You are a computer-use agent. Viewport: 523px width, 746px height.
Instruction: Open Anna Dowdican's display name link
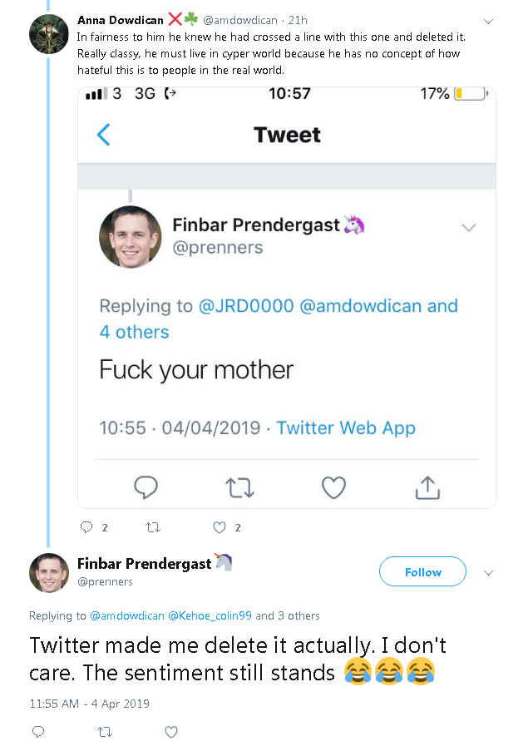pyautogui.click(x=120, y=20)
